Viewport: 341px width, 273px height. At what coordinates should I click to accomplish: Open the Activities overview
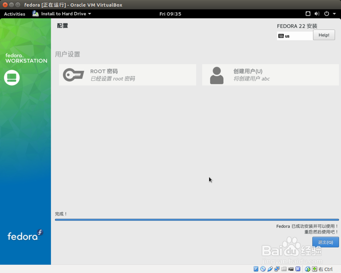[x=15, y=14]
